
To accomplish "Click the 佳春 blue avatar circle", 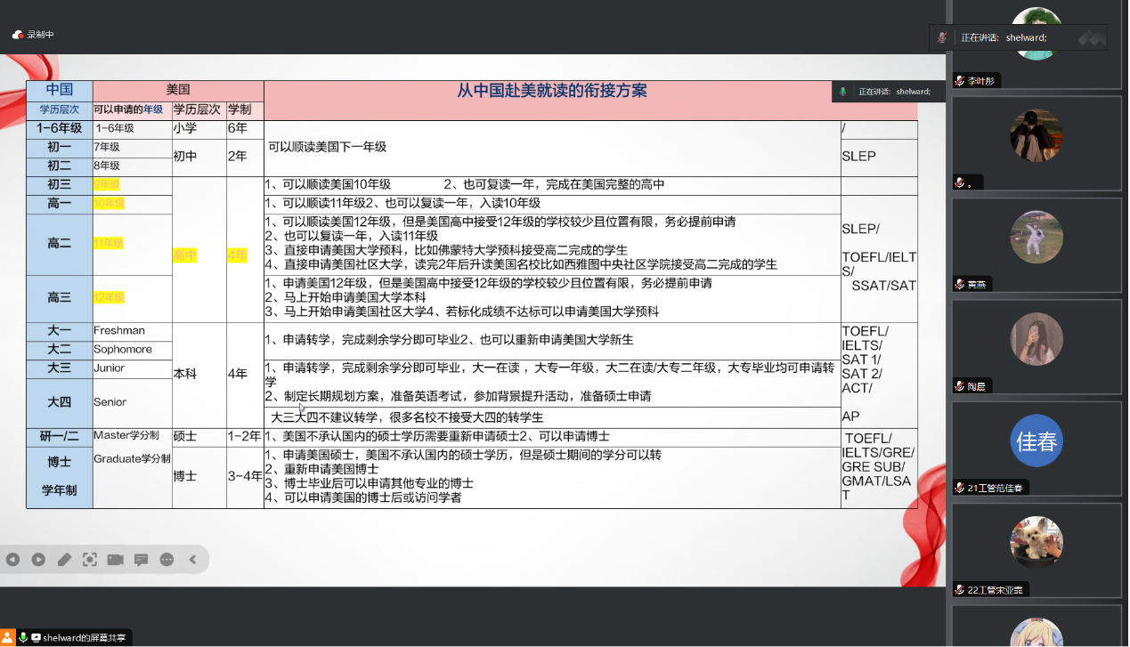I will coord(1036,441).
